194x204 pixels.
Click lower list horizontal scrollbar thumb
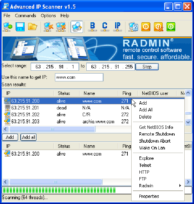click(x=56, y=182)
